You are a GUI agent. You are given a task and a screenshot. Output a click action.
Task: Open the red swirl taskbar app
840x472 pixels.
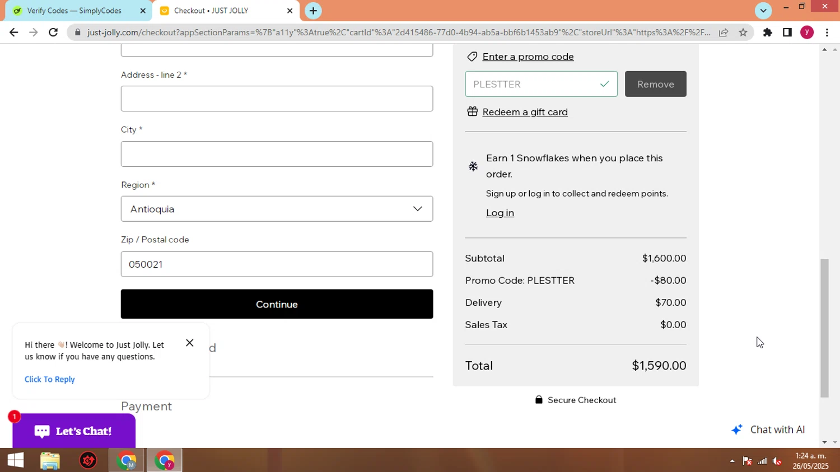(x=88, y=460)
